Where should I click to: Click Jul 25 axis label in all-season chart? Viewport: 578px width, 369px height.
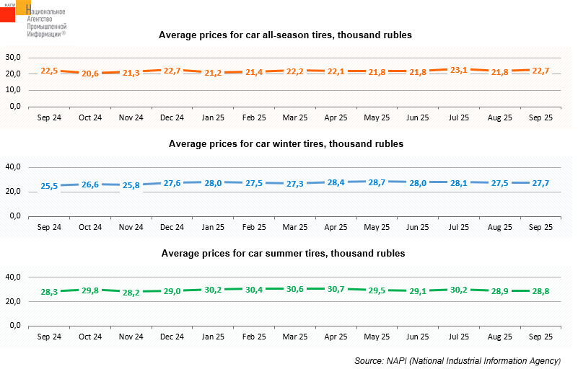point(459,117)
